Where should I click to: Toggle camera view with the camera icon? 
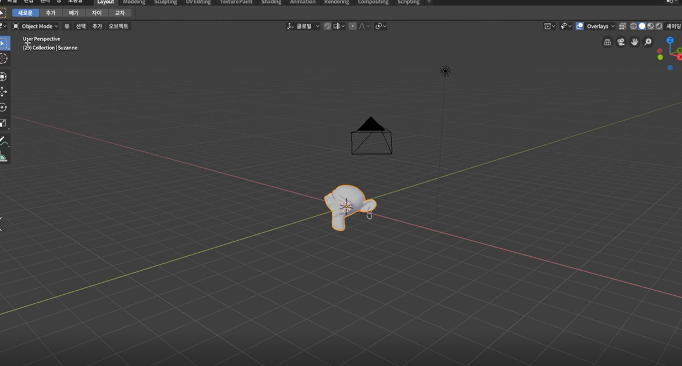620,42
